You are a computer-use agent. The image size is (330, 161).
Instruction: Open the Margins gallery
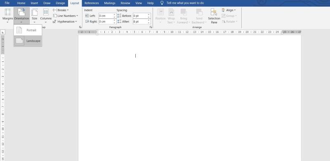click(x=7, y=16)
